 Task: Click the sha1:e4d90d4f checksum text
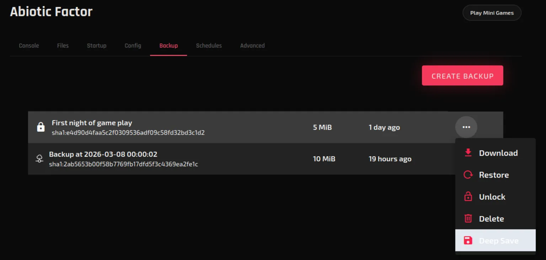pyautogui.click(x=128, y=133)
